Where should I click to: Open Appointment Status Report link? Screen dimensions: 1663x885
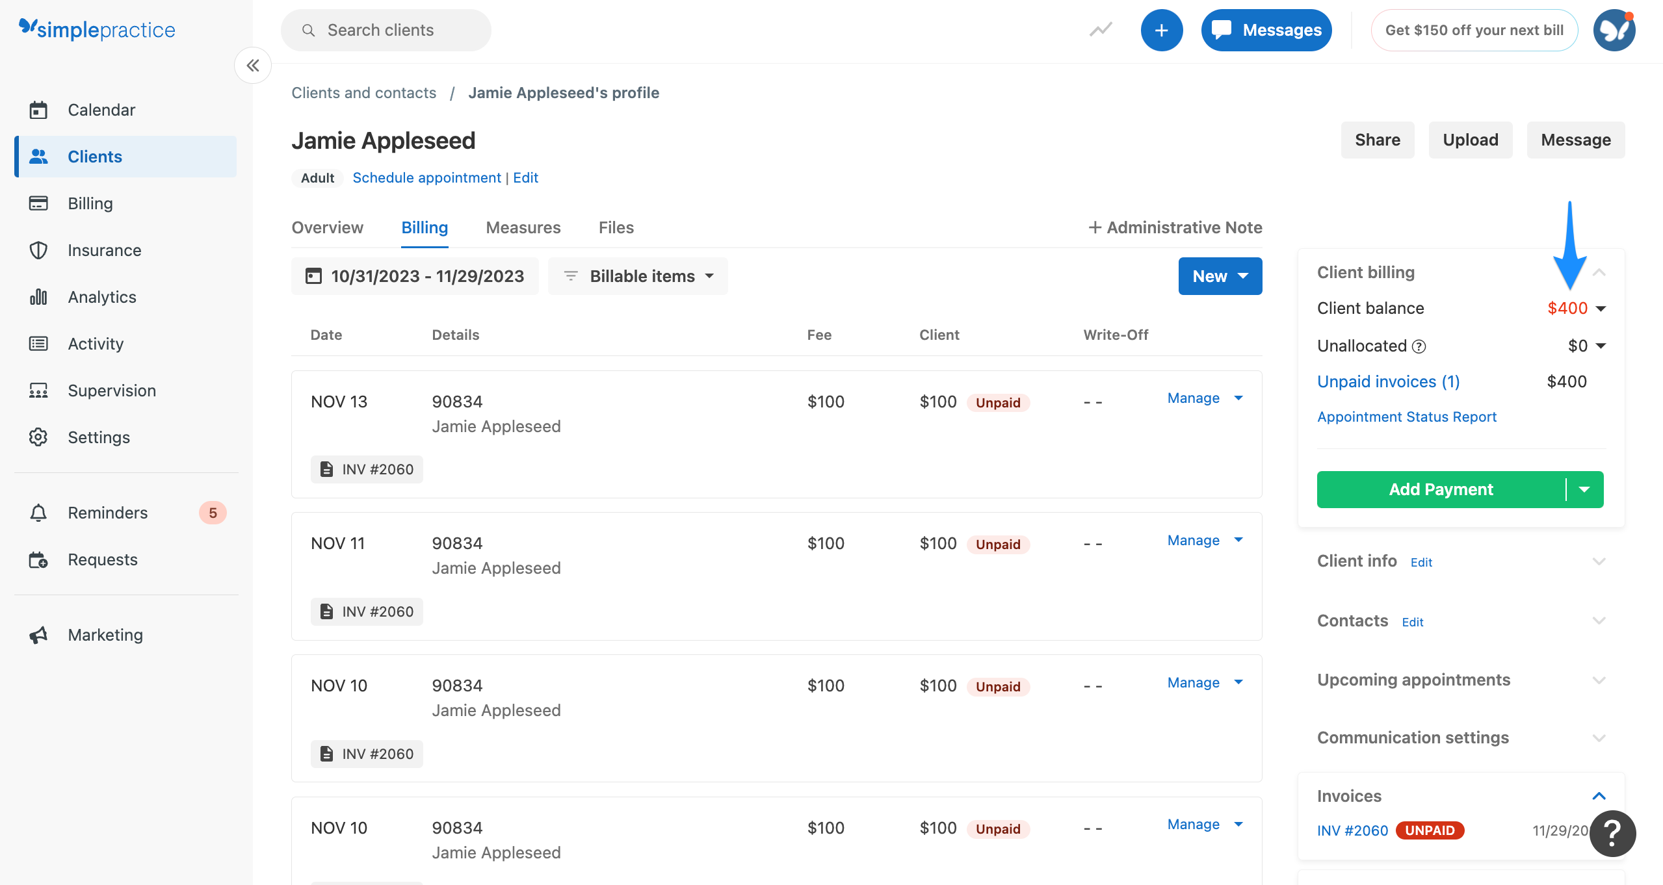tap(1407, 417)
